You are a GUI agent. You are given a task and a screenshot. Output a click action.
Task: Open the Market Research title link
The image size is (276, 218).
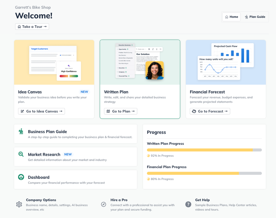(x=44, y=155)
